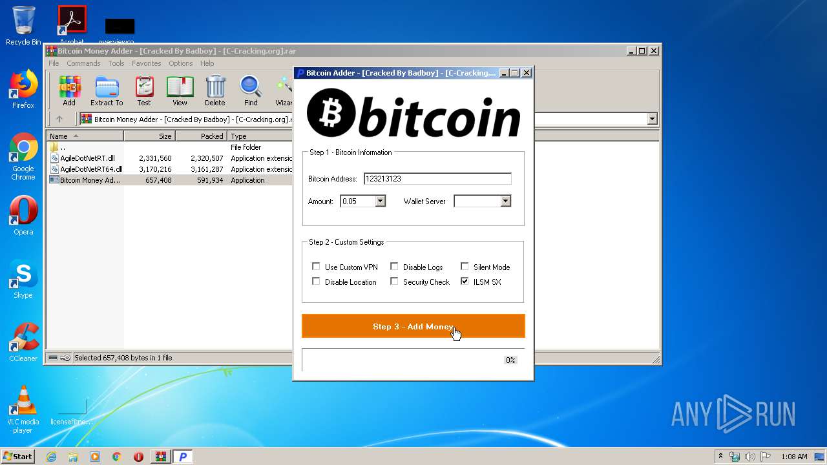The image size is (827, 465).
Task: Uncheck the ILSM SX checkbox
Action: coord(465,281)
